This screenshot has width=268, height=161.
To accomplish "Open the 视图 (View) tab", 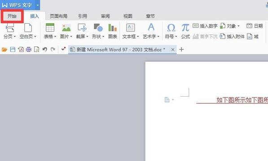I will [x=128, y=16].
